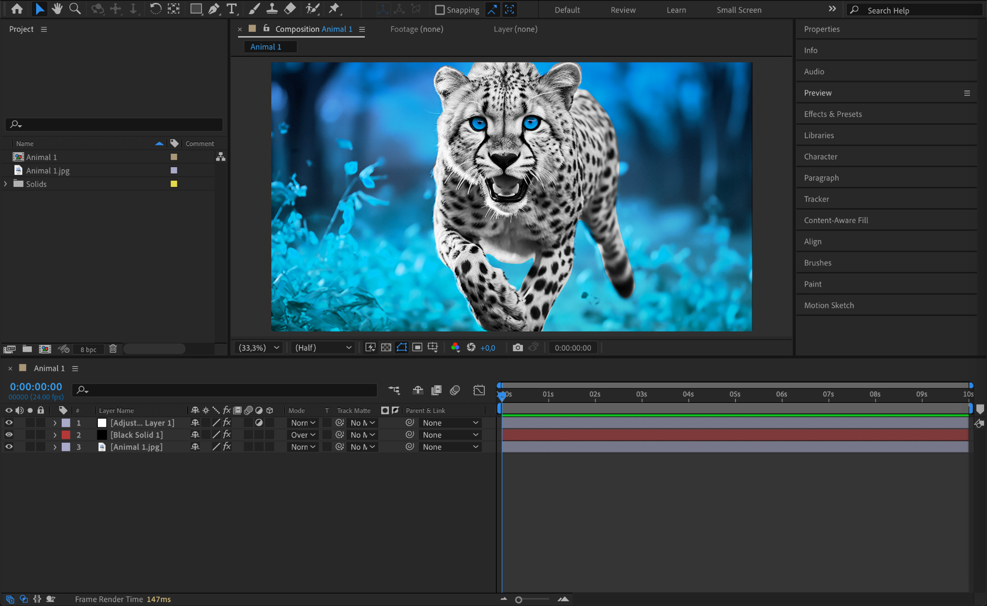Select the Type tool
987x606 pixels.
tap(232, 9)
